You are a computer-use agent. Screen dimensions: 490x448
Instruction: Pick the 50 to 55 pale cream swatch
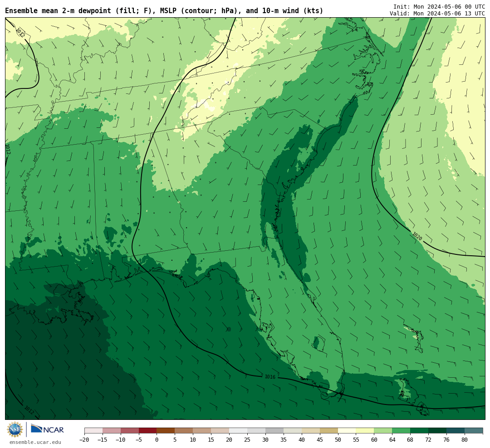click(x=347, y=431)
